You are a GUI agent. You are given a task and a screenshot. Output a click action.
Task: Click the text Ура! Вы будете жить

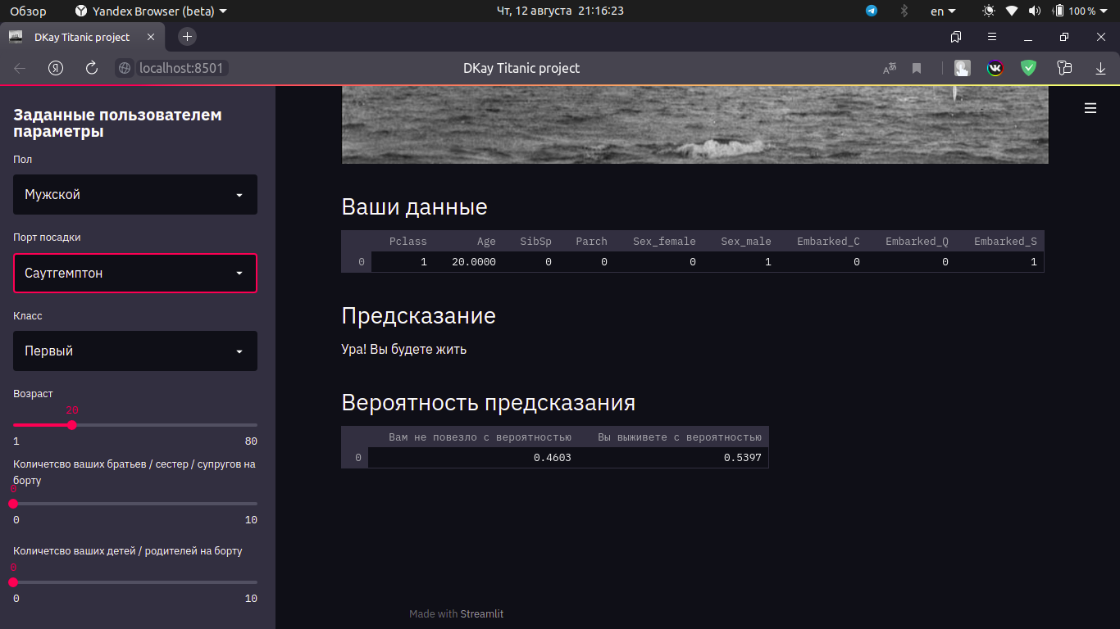point(404,350)
